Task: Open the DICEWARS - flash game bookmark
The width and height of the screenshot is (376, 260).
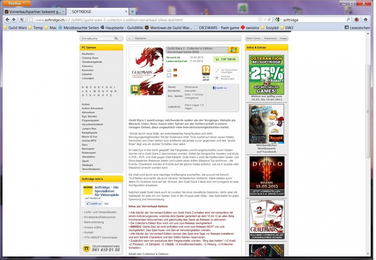Action: click(x=216, y=28)
